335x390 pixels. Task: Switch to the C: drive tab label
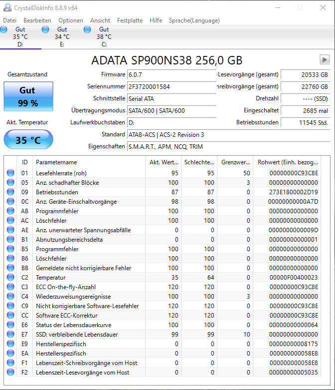point(104,44)
